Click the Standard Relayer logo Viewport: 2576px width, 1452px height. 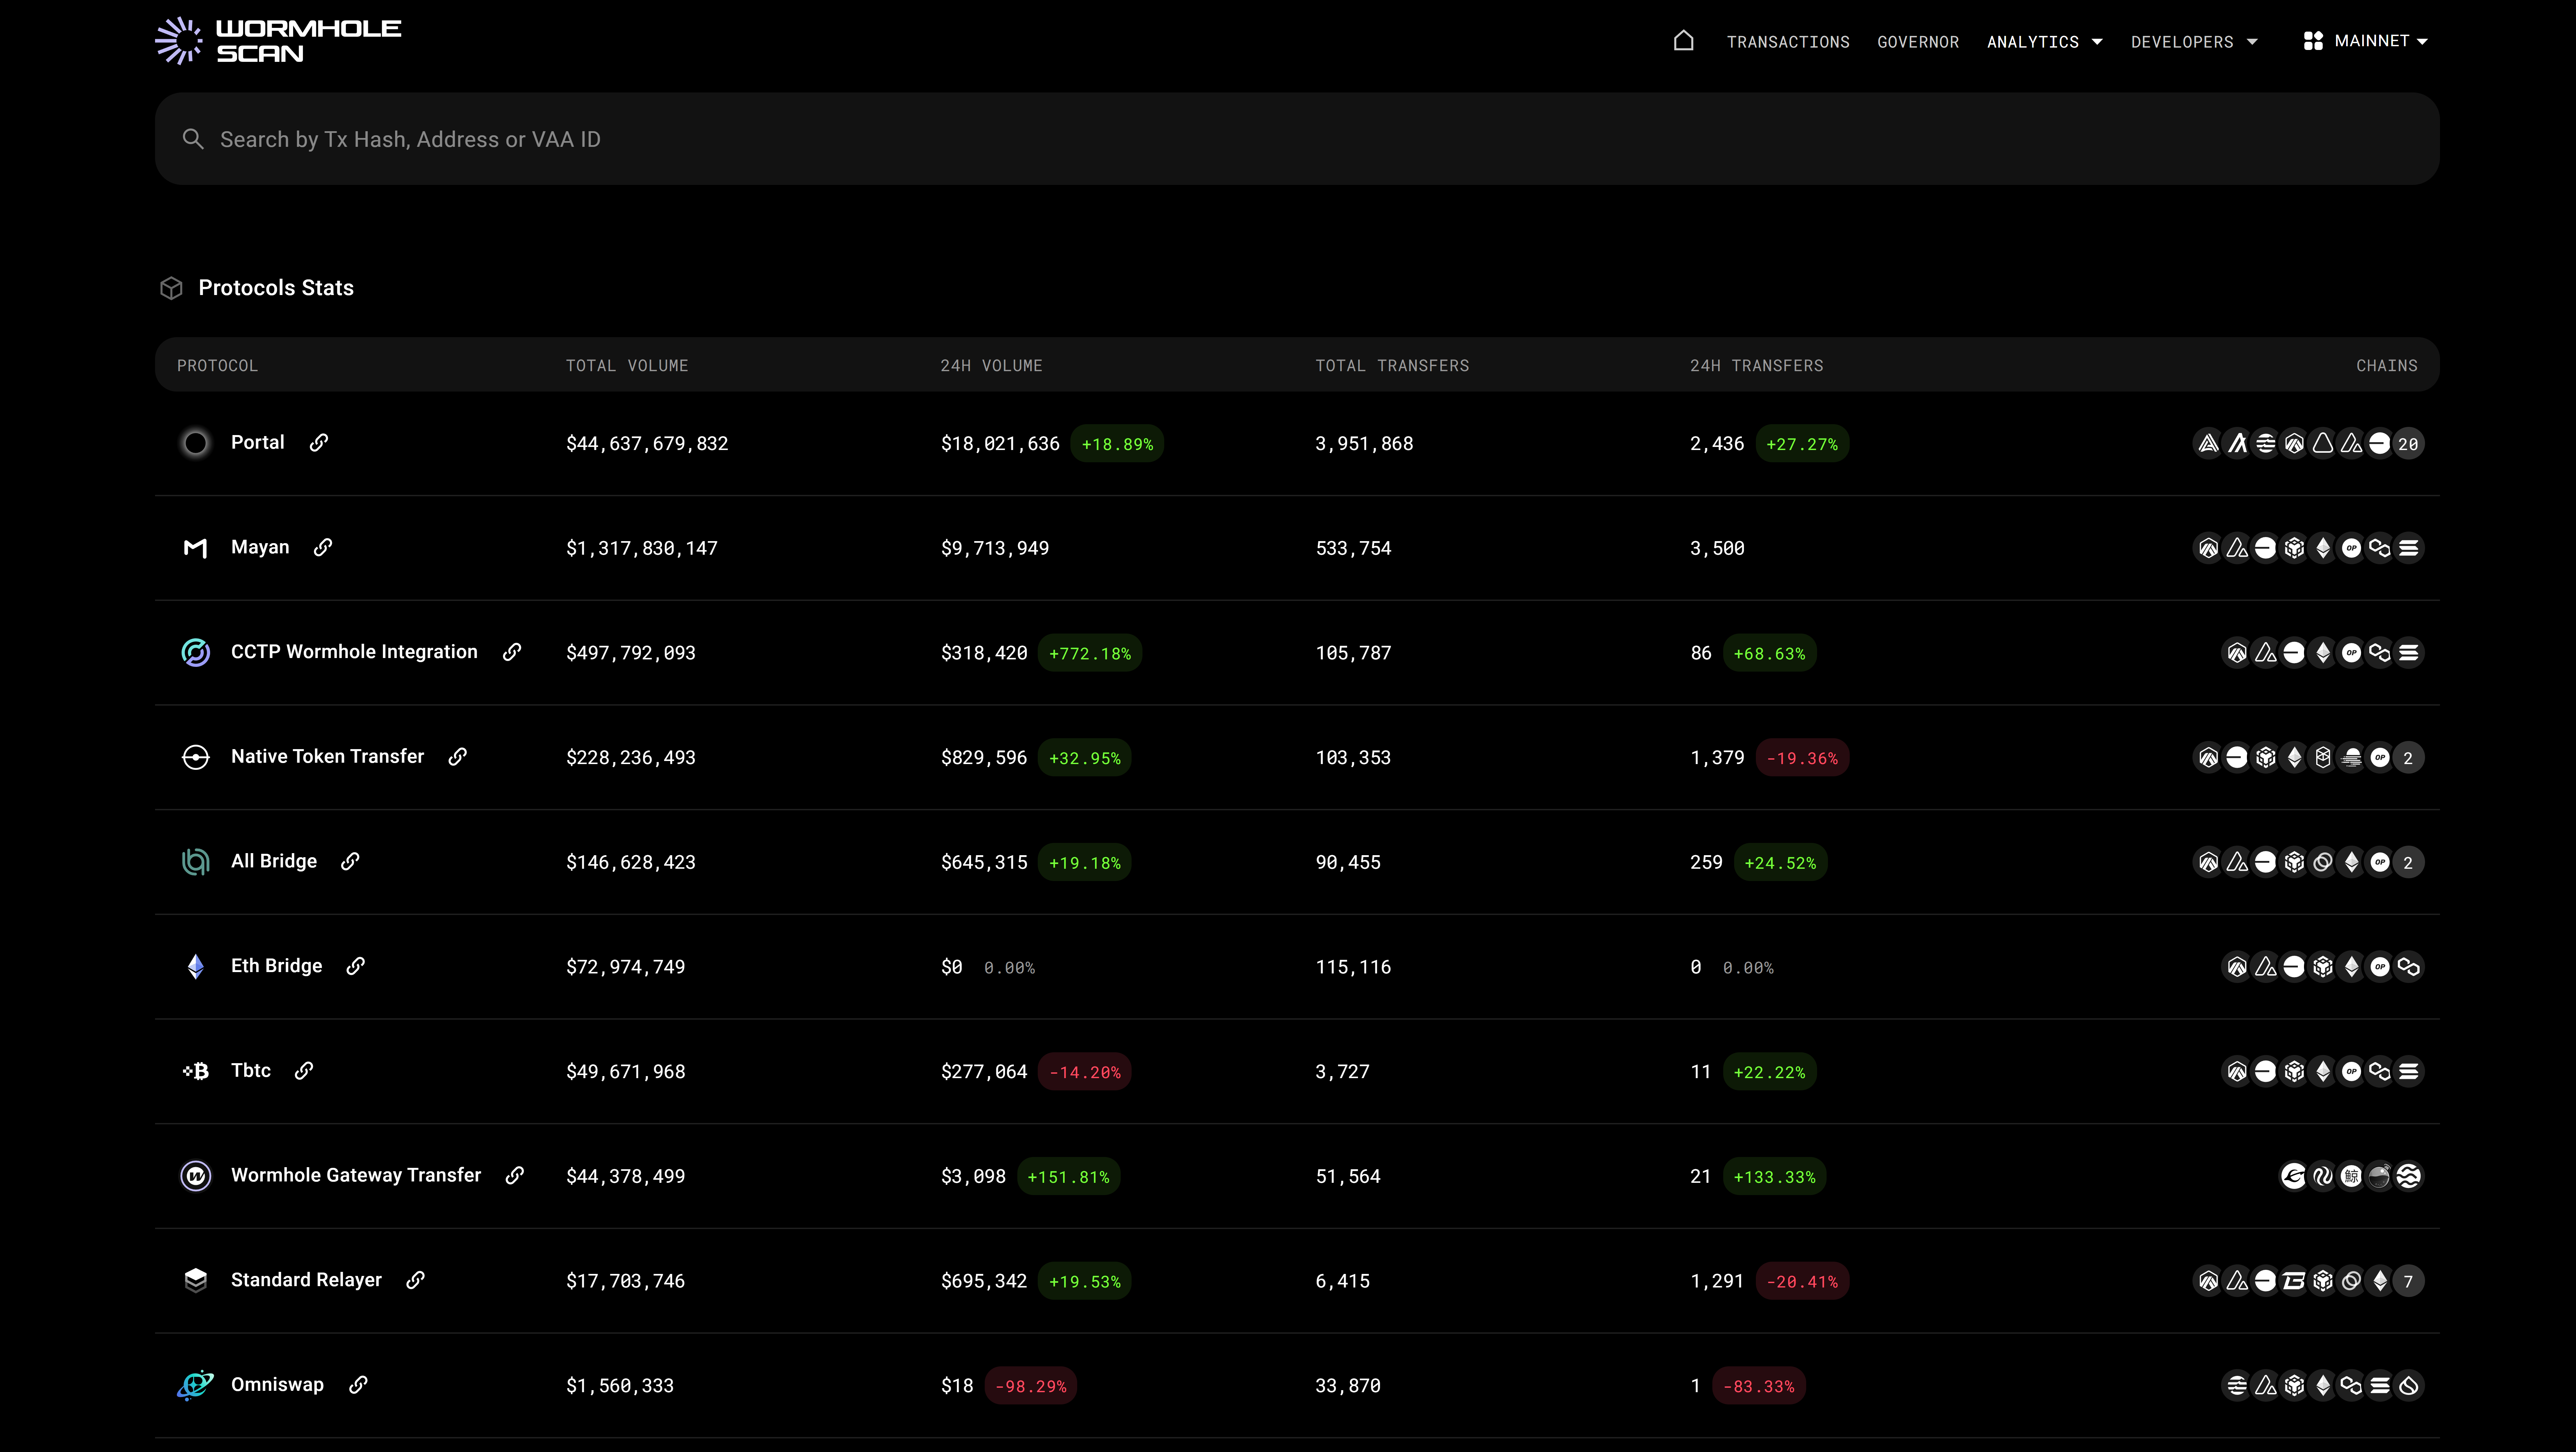click(196, 1280)
